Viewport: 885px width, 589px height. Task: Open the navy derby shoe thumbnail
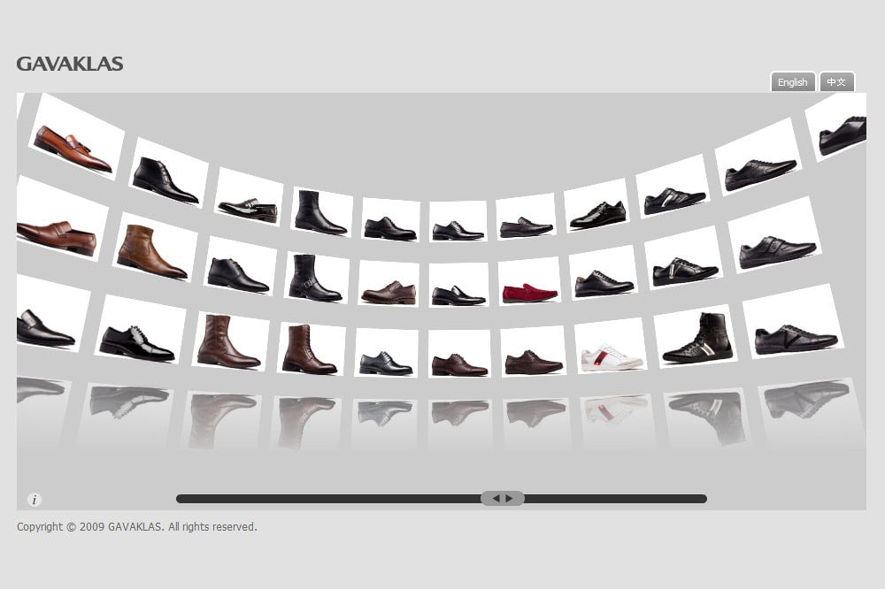385,359
